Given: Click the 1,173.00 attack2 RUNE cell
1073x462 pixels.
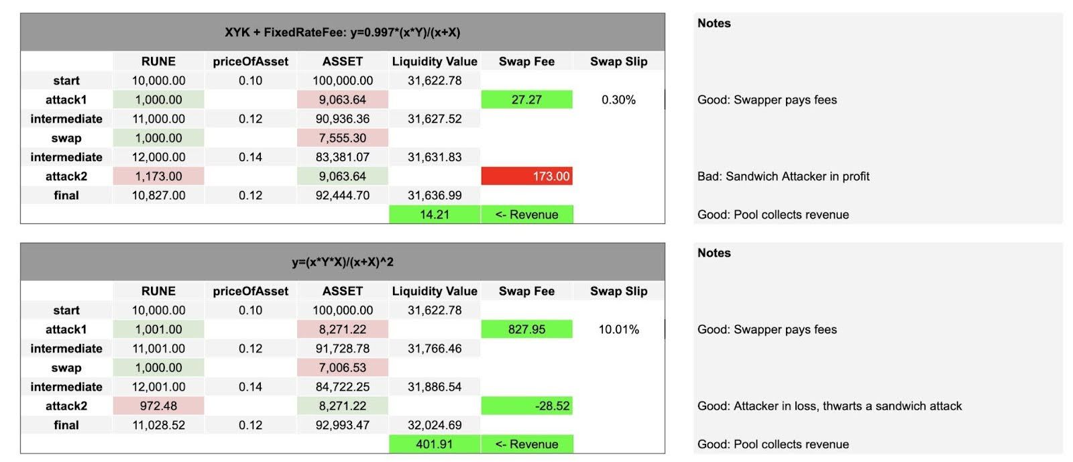Looking at the screenshot, I should point(158,176).
